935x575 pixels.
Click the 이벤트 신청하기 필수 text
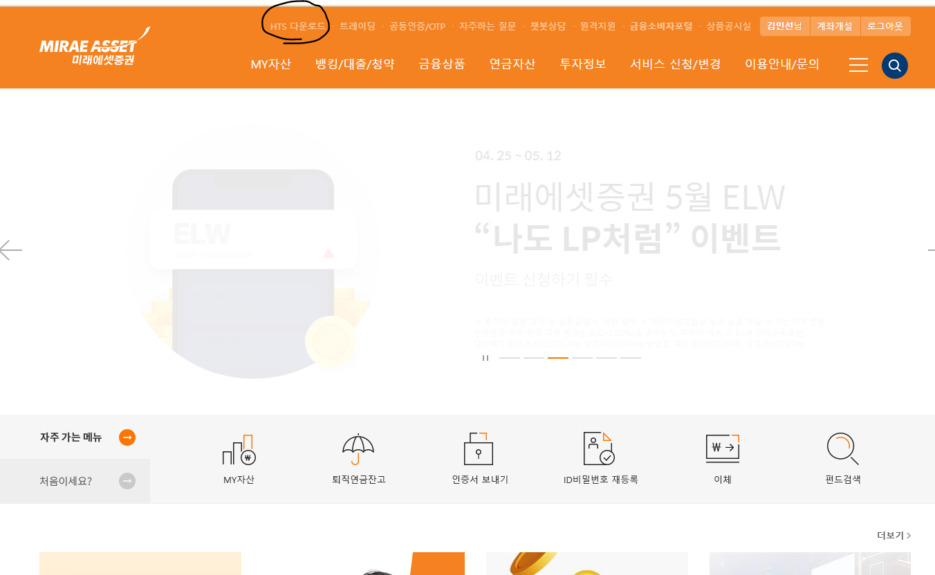pos(544,279)
